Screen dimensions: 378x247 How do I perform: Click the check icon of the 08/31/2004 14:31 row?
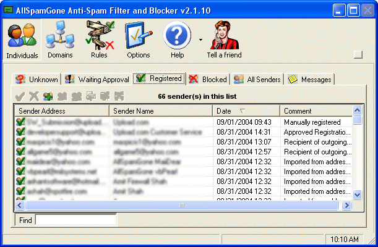point(20,132)
